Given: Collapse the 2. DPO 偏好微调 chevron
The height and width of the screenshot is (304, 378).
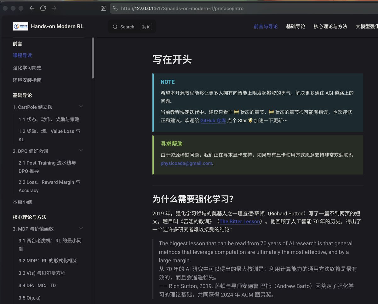Looking at the screenshot, I should 81,151.
